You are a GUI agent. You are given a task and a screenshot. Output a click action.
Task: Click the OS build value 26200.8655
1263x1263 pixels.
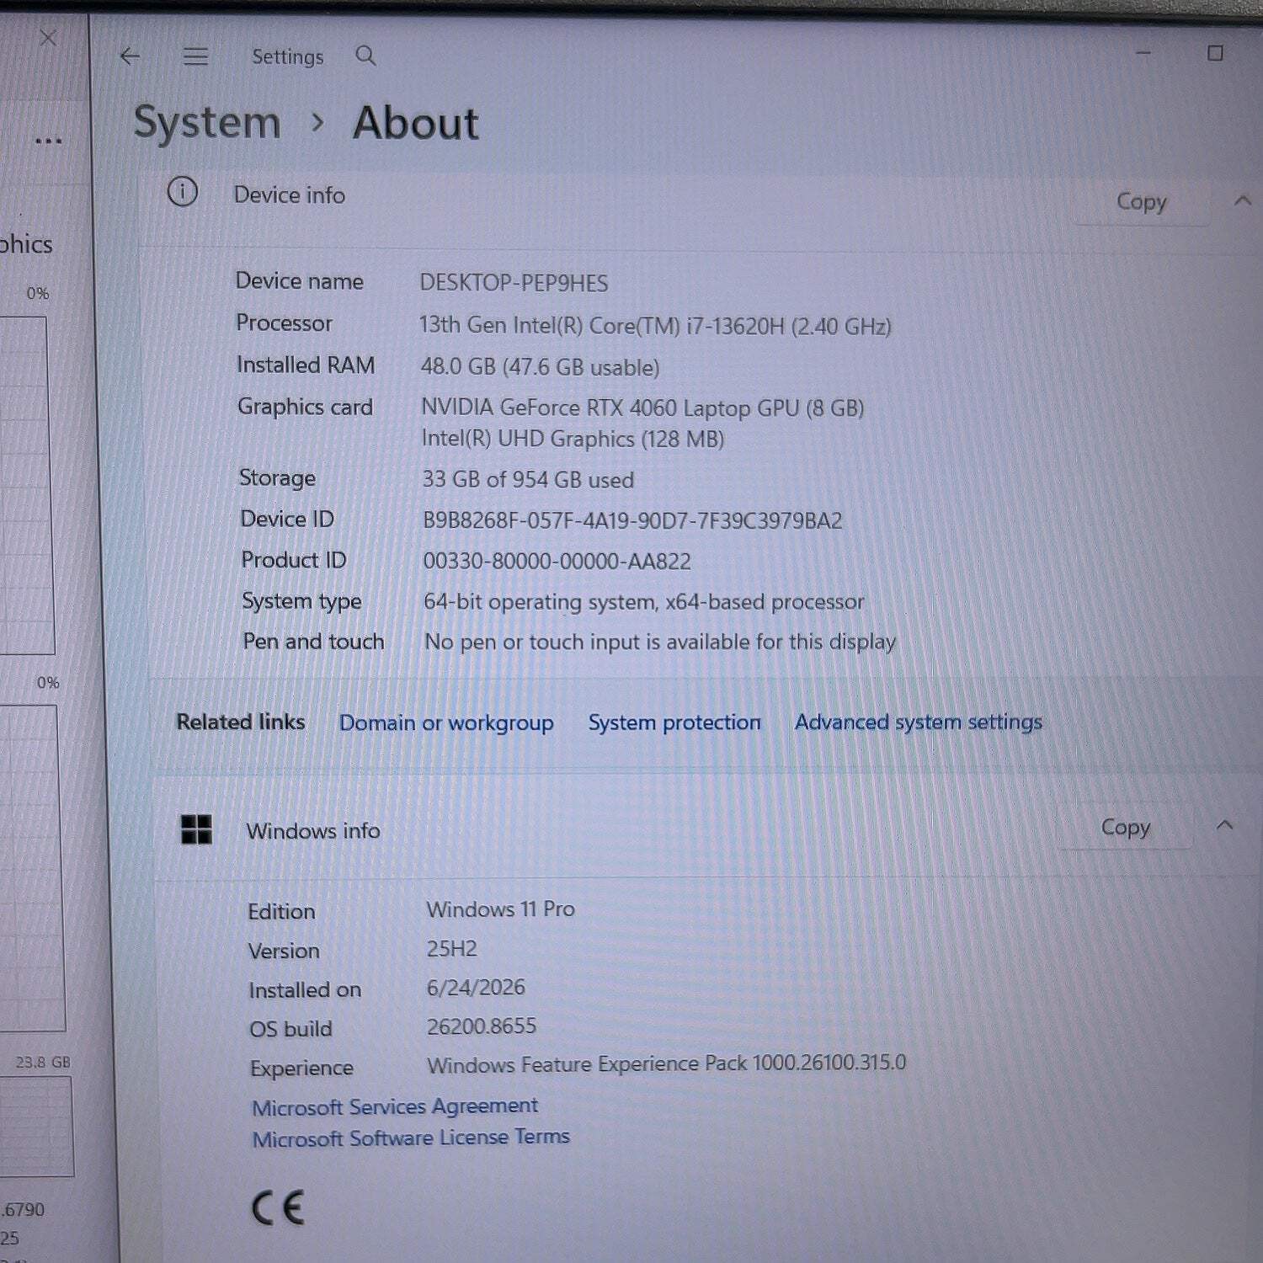(x=481, y=1026)
